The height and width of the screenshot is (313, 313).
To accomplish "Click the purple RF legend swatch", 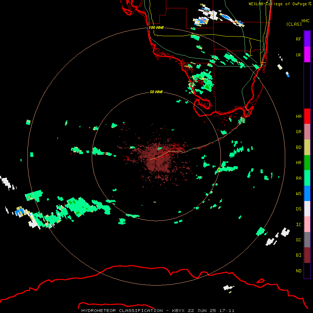I will point(307,39).
